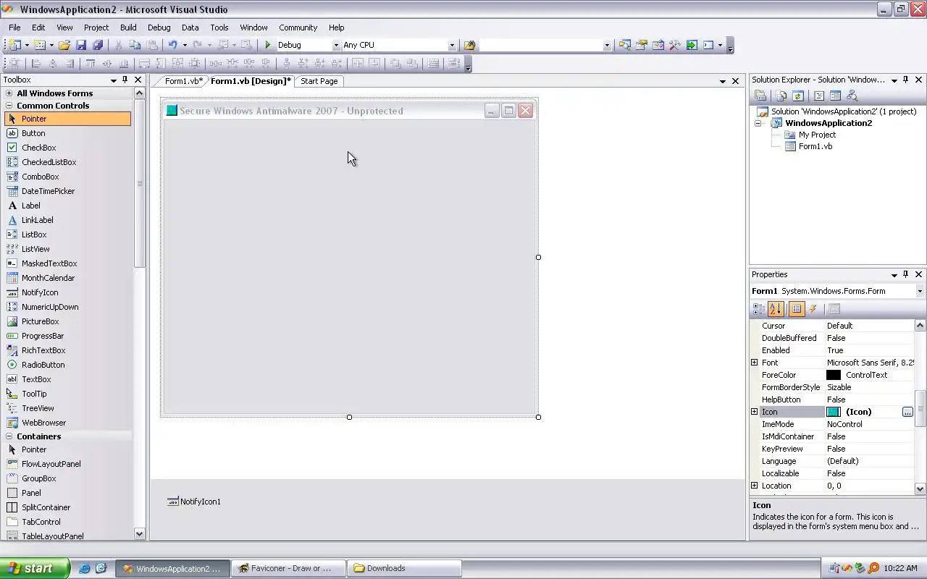Click black ForeColor swatch
Viewport: 927px width, 579px height.
tap(834, 375)
